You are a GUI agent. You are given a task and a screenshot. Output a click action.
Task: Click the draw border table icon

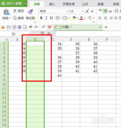tap(65, 18)
